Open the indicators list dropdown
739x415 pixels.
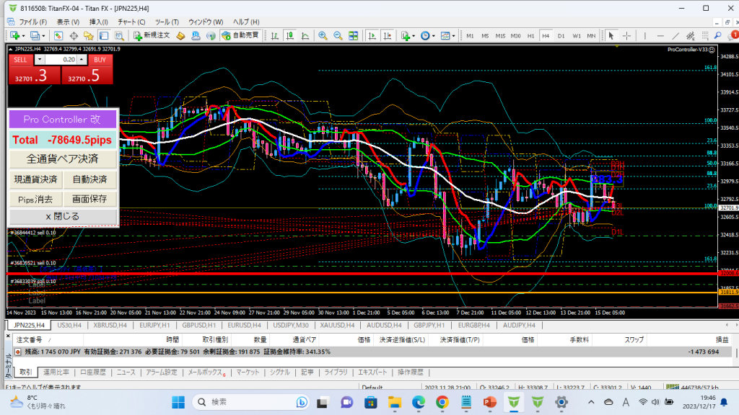click(415, 35)
